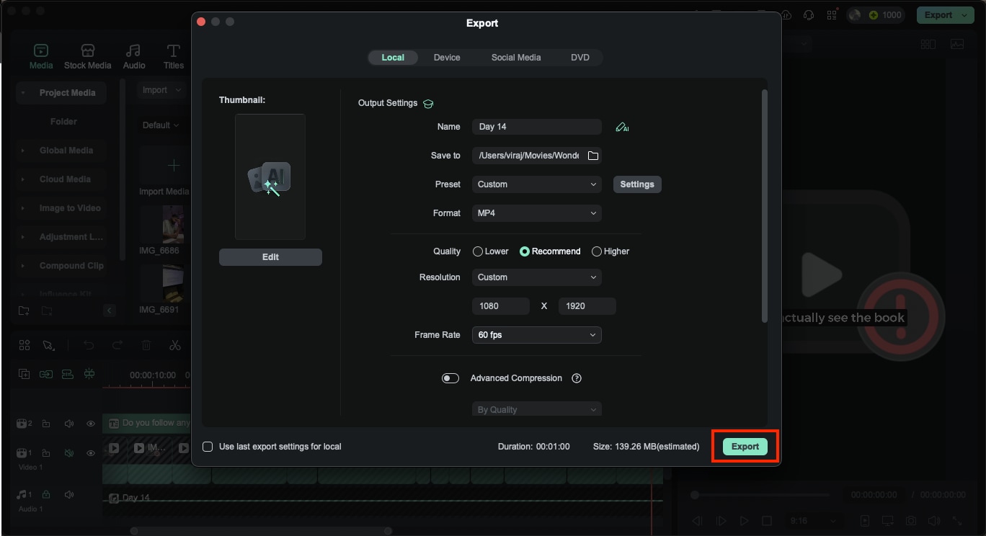Select the Lower quality radio button
The image size is (986, 536).
tap(478, 251)
